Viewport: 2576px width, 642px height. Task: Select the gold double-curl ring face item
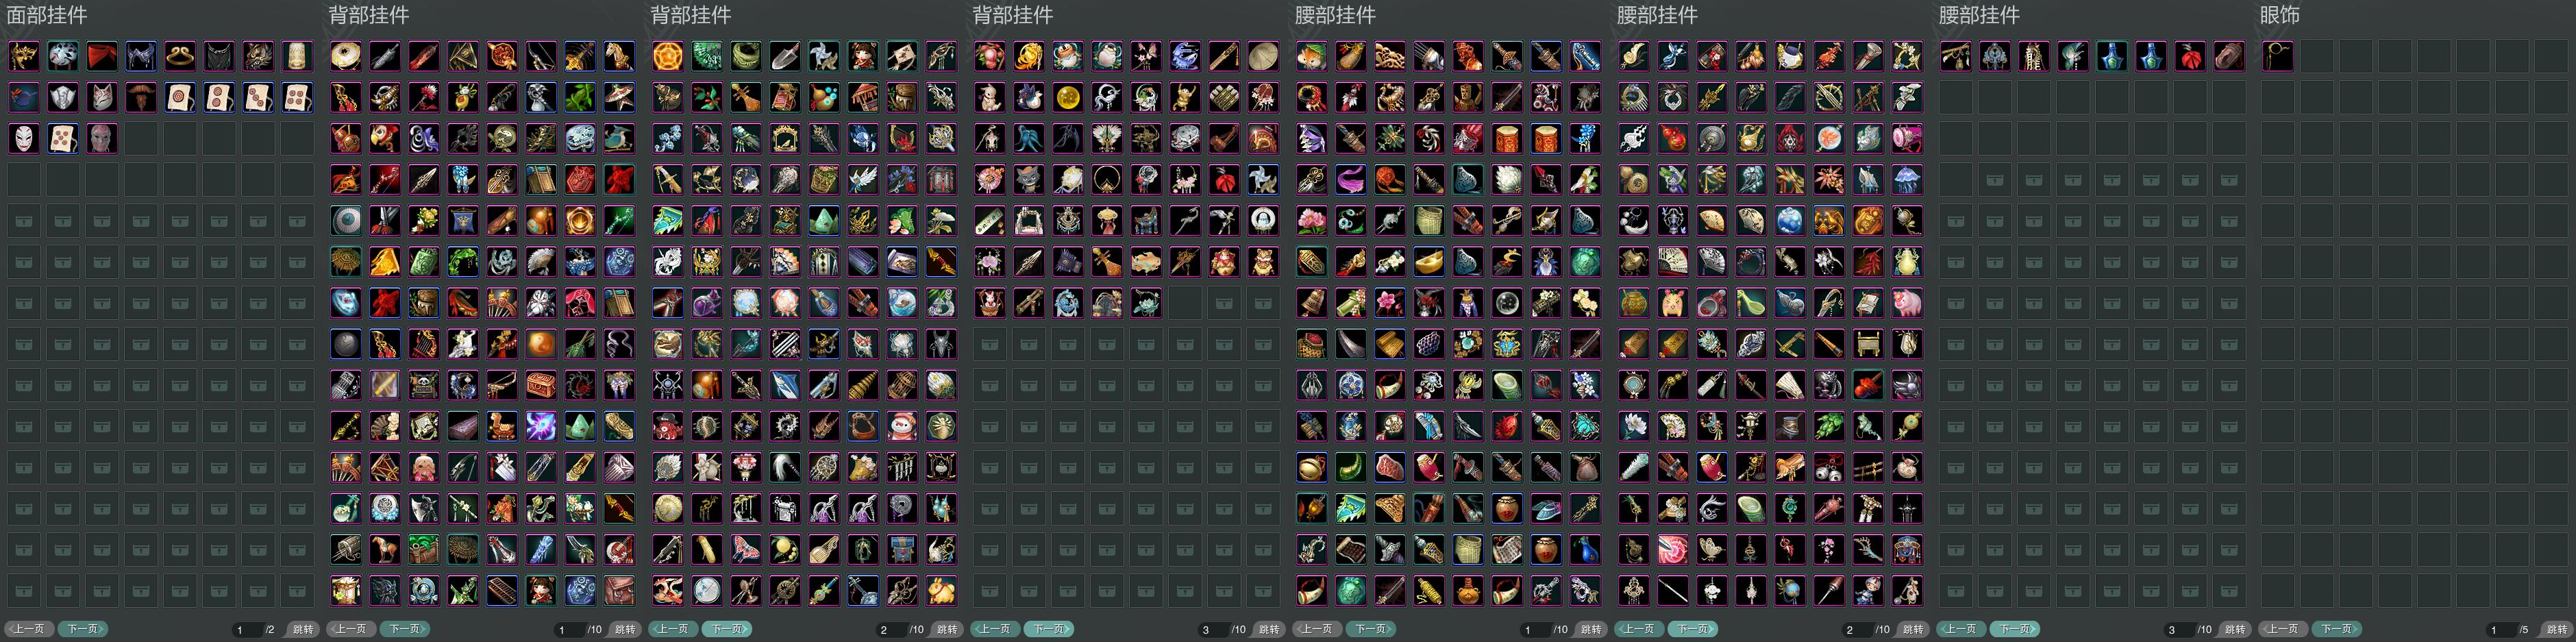(x=180, y=56)
